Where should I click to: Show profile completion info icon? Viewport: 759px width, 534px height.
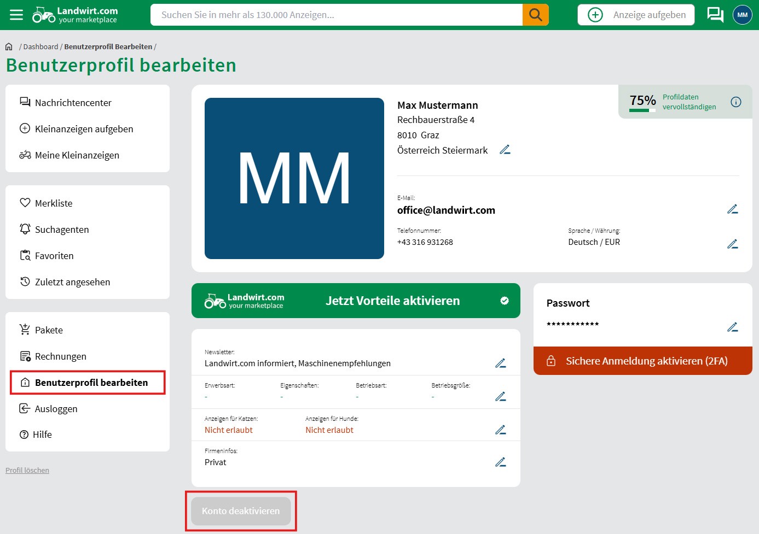click(x=736, y=102)
